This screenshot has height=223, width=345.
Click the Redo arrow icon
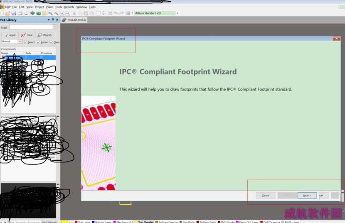122,13
